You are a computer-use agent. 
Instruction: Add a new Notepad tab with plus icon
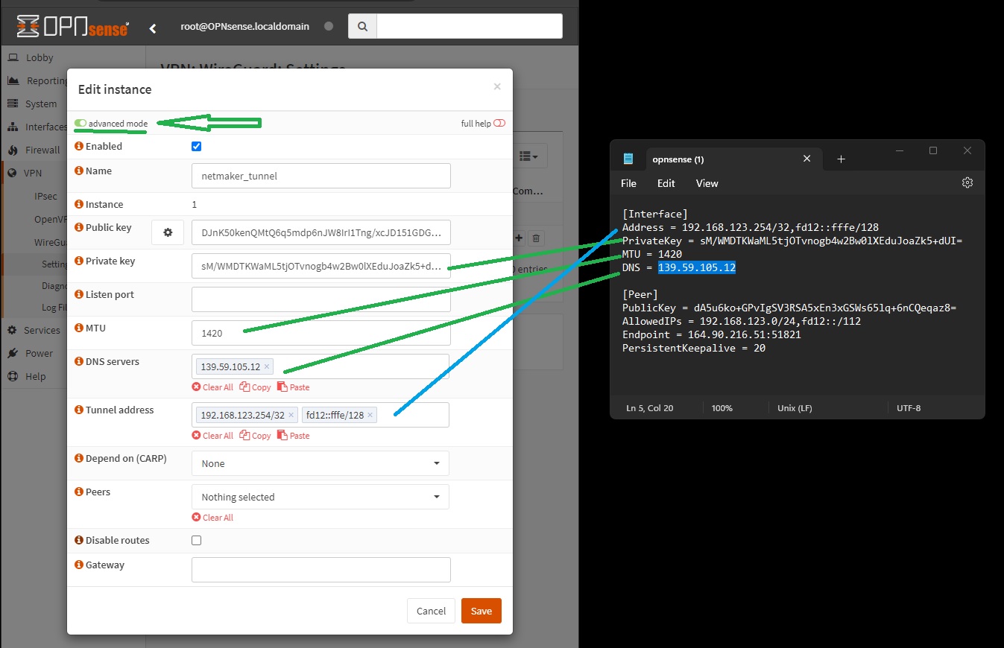pos(841,159)
